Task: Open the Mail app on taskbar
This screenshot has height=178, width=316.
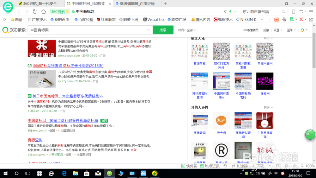Action: (x=98, y=173)
